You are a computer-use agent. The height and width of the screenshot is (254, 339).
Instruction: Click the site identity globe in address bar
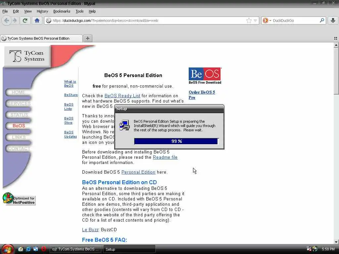pos(49,21)
